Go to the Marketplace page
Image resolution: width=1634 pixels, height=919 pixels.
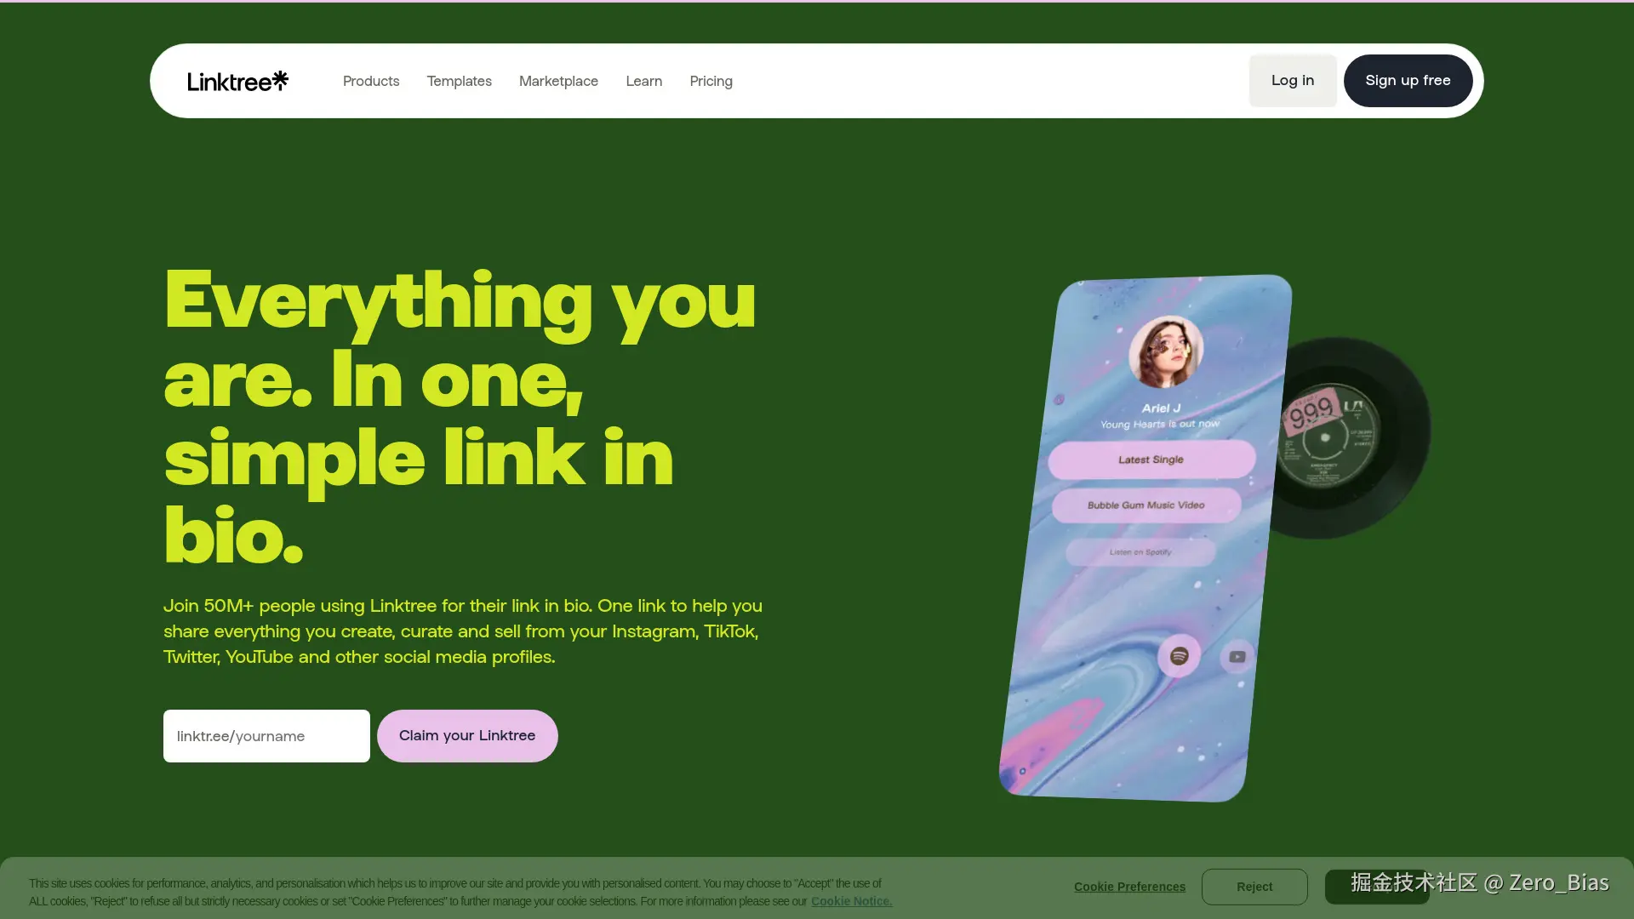point(558,81)
